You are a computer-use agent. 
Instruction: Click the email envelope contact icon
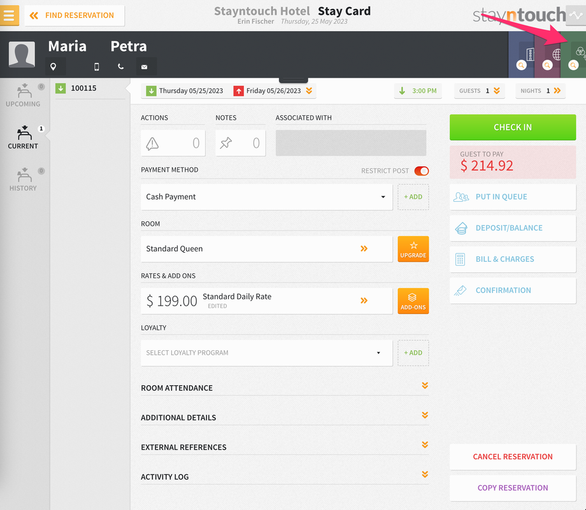[x=144, y=67]
